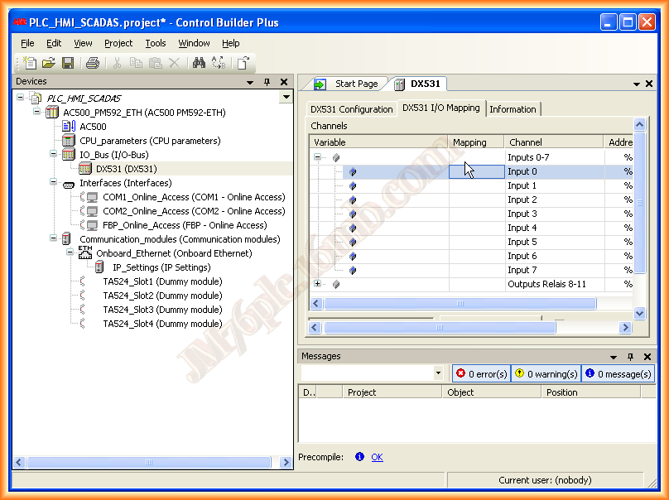
Task: Click the Open Project folder icon
Action: click(x=49, y=63)
